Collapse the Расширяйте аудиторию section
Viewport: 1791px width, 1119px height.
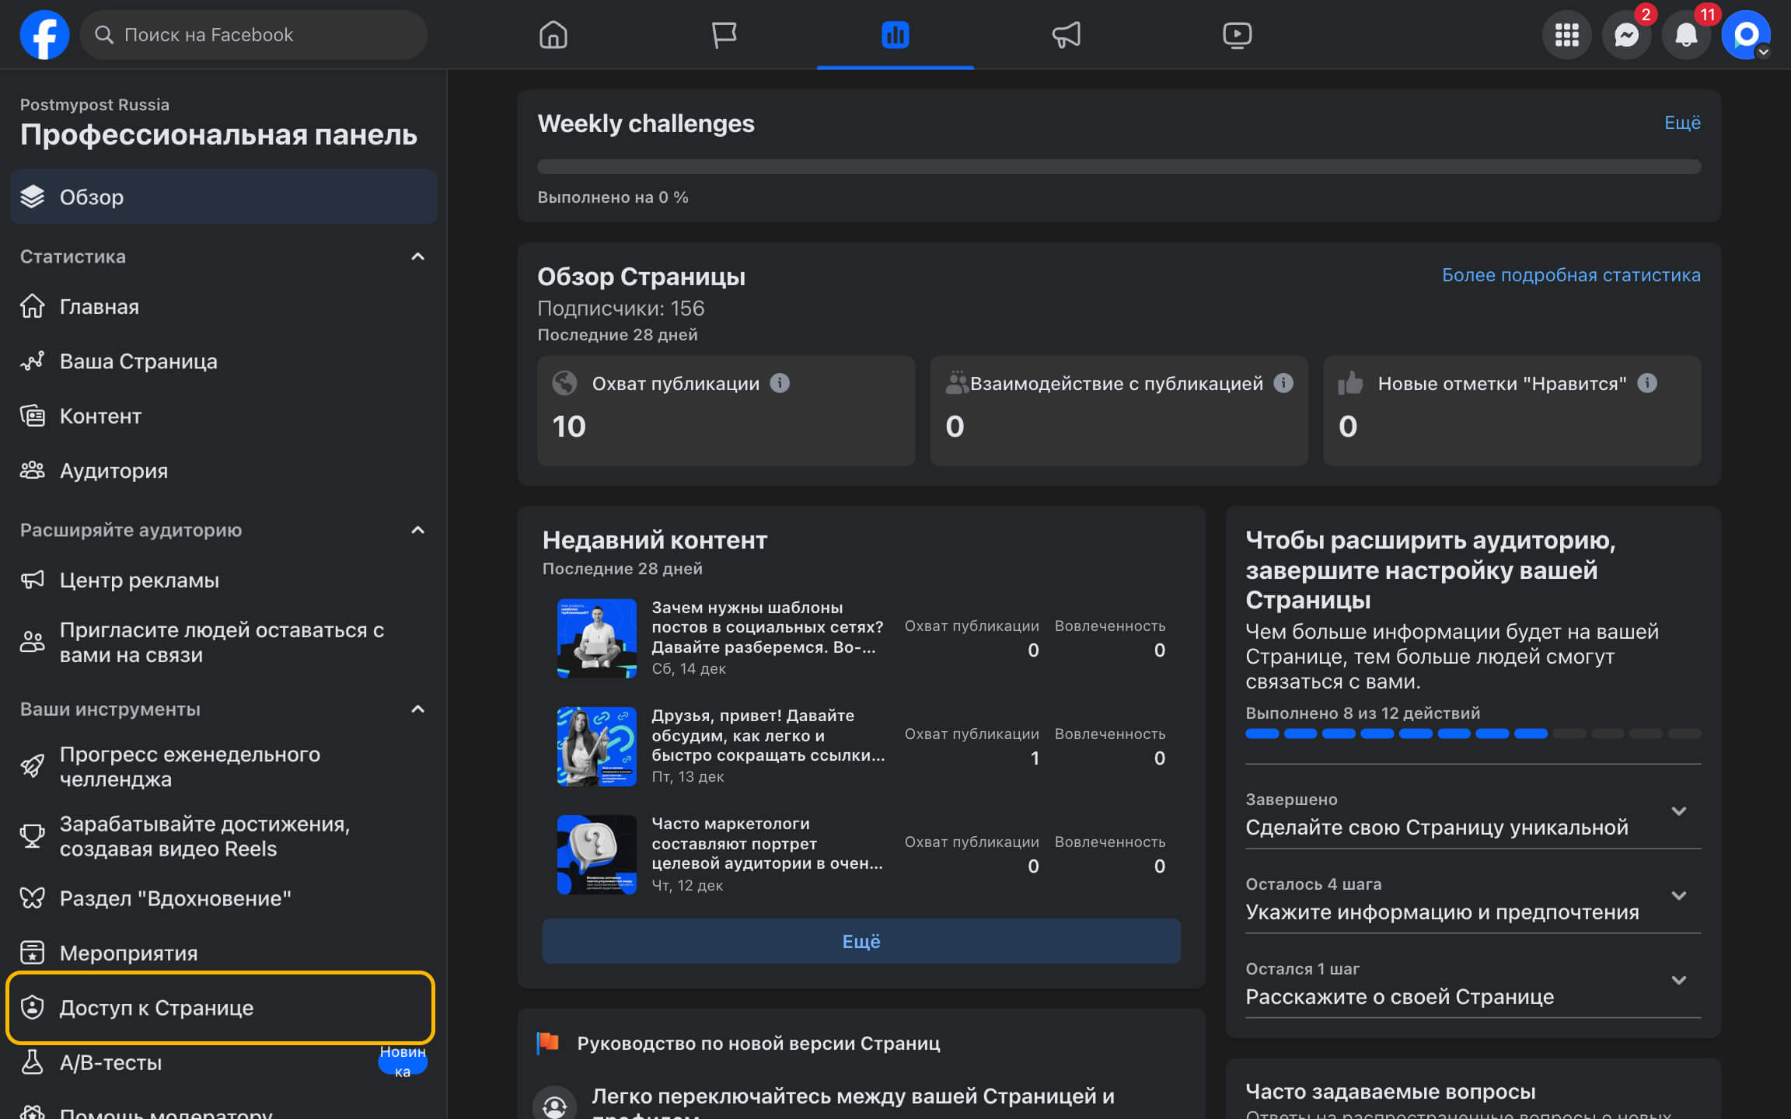(417, 530)
